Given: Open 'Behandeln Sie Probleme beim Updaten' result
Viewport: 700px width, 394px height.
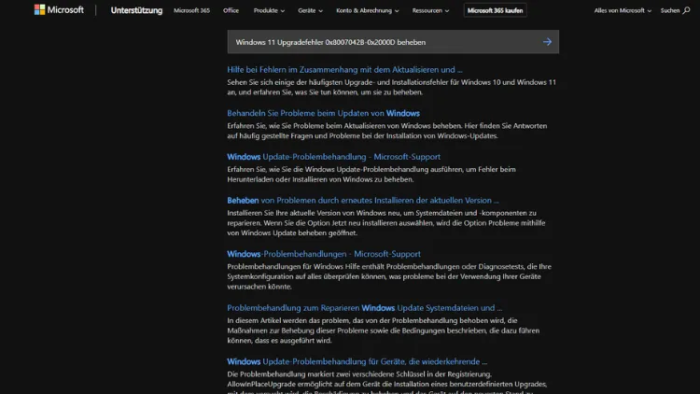Looking at the screenshot, I should coord(323,113).
